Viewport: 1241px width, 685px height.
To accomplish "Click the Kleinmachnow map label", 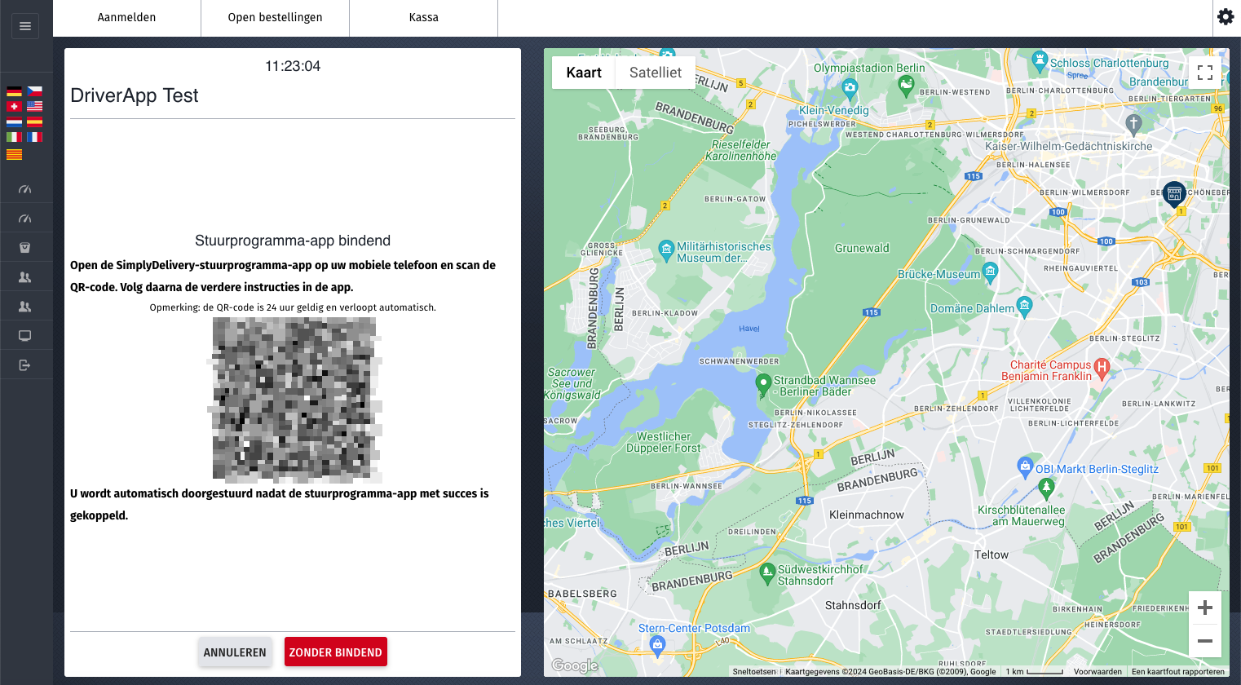I will [867, 515].
